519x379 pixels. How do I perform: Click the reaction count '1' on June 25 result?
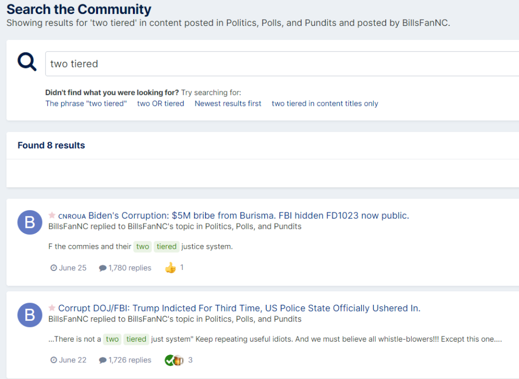(x=182, y=267)
